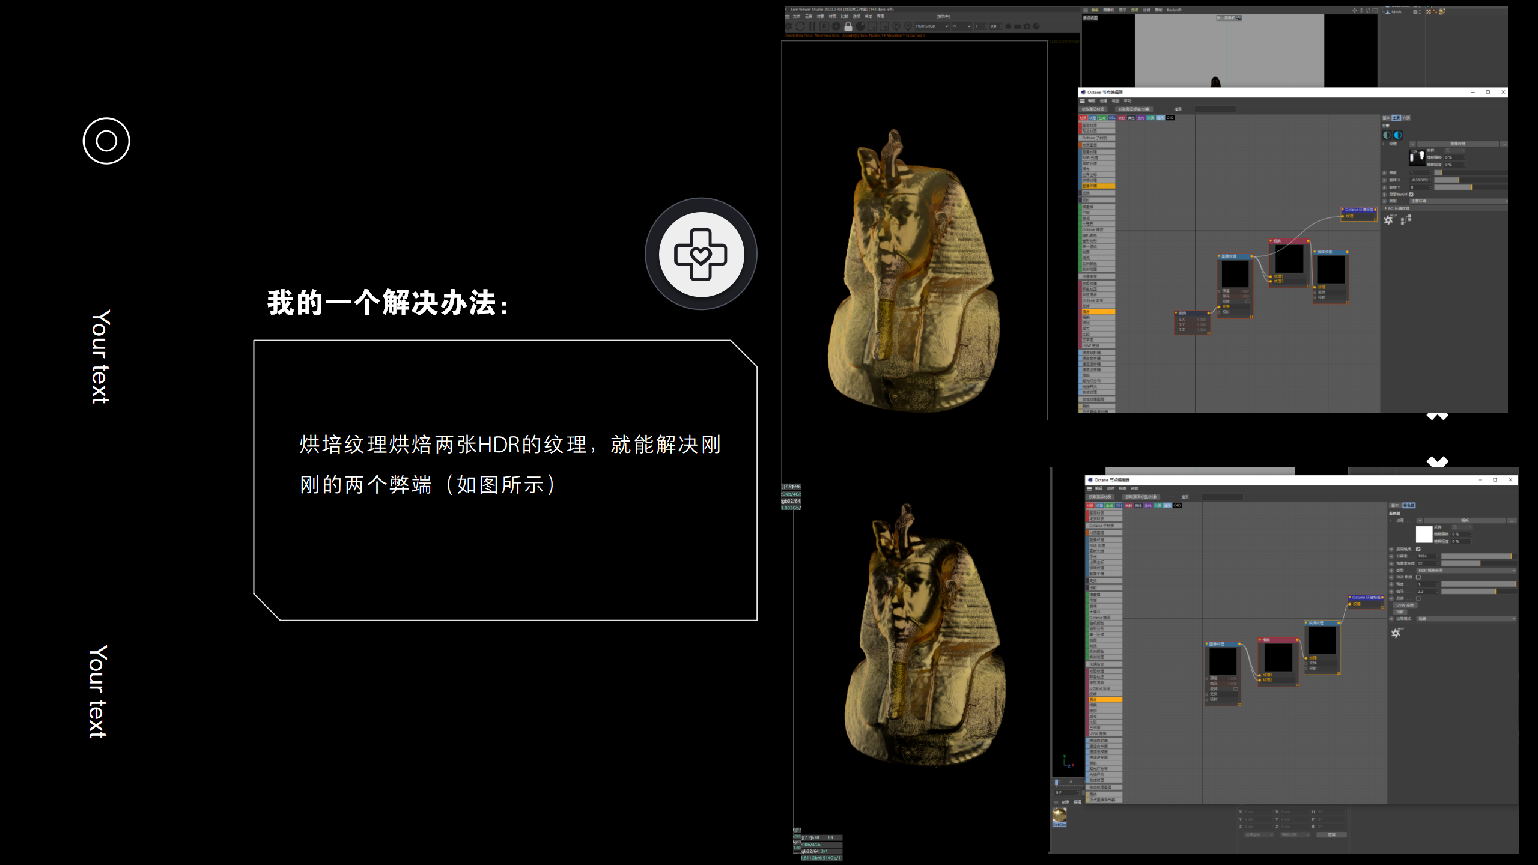Viewport: 1538px width, 865px height.
Task: Click the clay mode sphere icon in Live Viewer
Action: click(860, 26)
